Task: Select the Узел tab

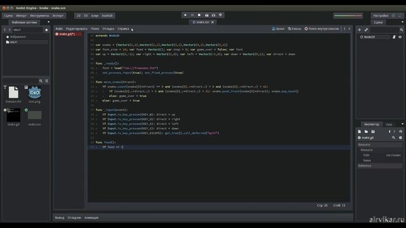Action: tap(389, 124)
